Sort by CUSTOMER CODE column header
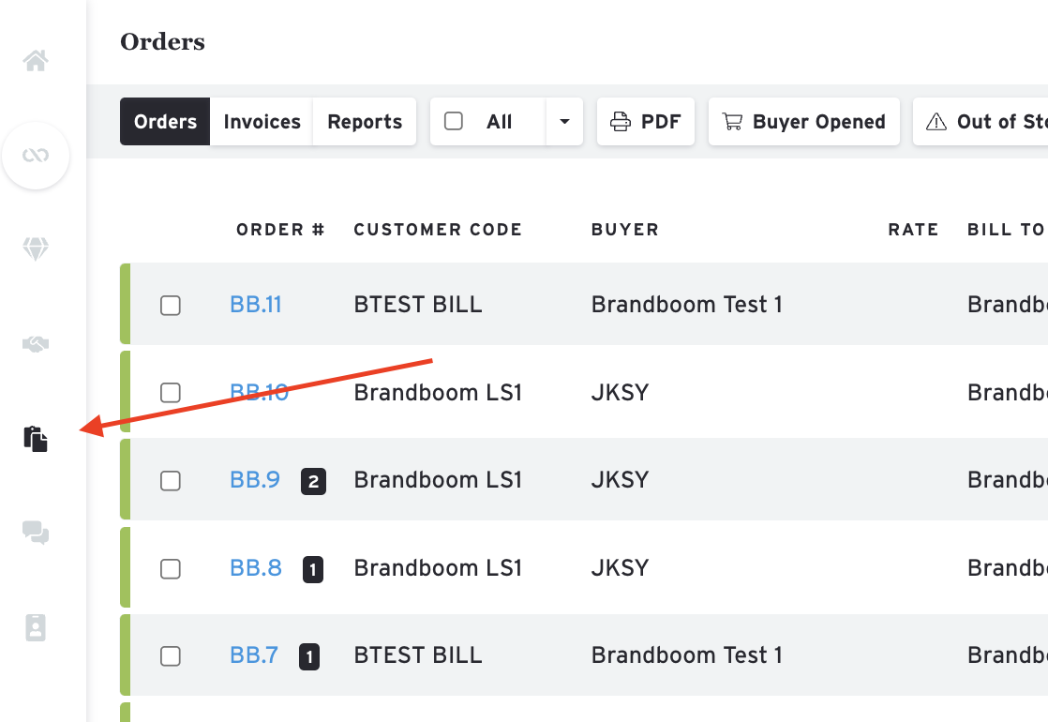The height and width of the screenshot is (722, 1048). coord(438,230)
